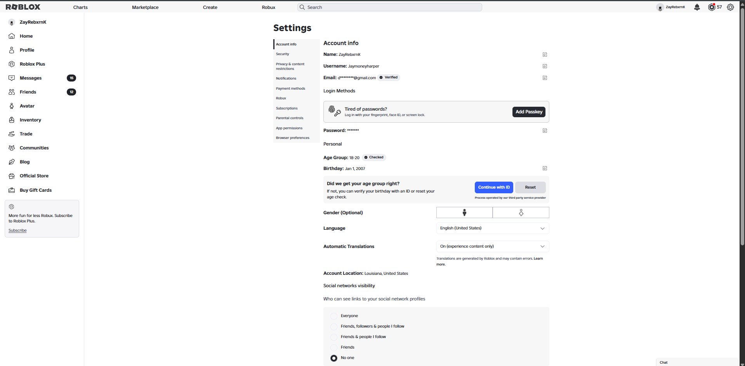745x366 pixels.
Task: Switch to the Security settings tab
Action: [297, 54]
